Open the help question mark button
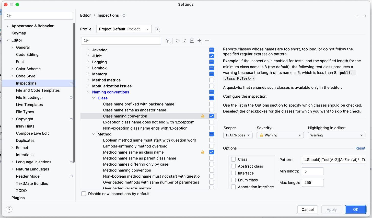Image resolution: width=372 pixels, height=218 pixels. 9,209
